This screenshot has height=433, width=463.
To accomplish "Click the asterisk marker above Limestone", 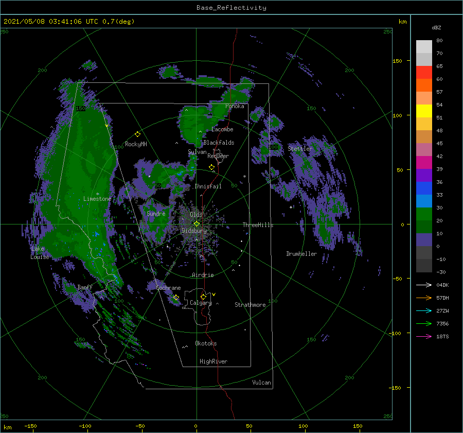I will pos(97,194).
